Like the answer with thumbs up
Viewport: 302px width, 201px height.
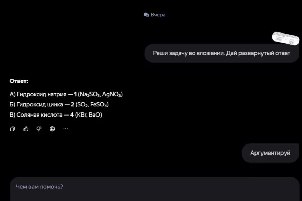(x=26, y=129)
